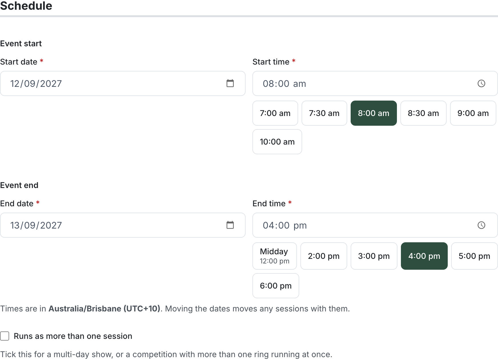
Task: Focus the End date field showing 13/09/2027
Action: [123, 225]
